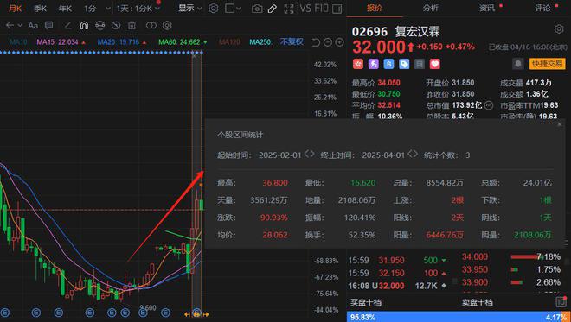Screen dimensions: 571x322
Task: Click the 不复权 adjustment setting
Action: (292, 42)
